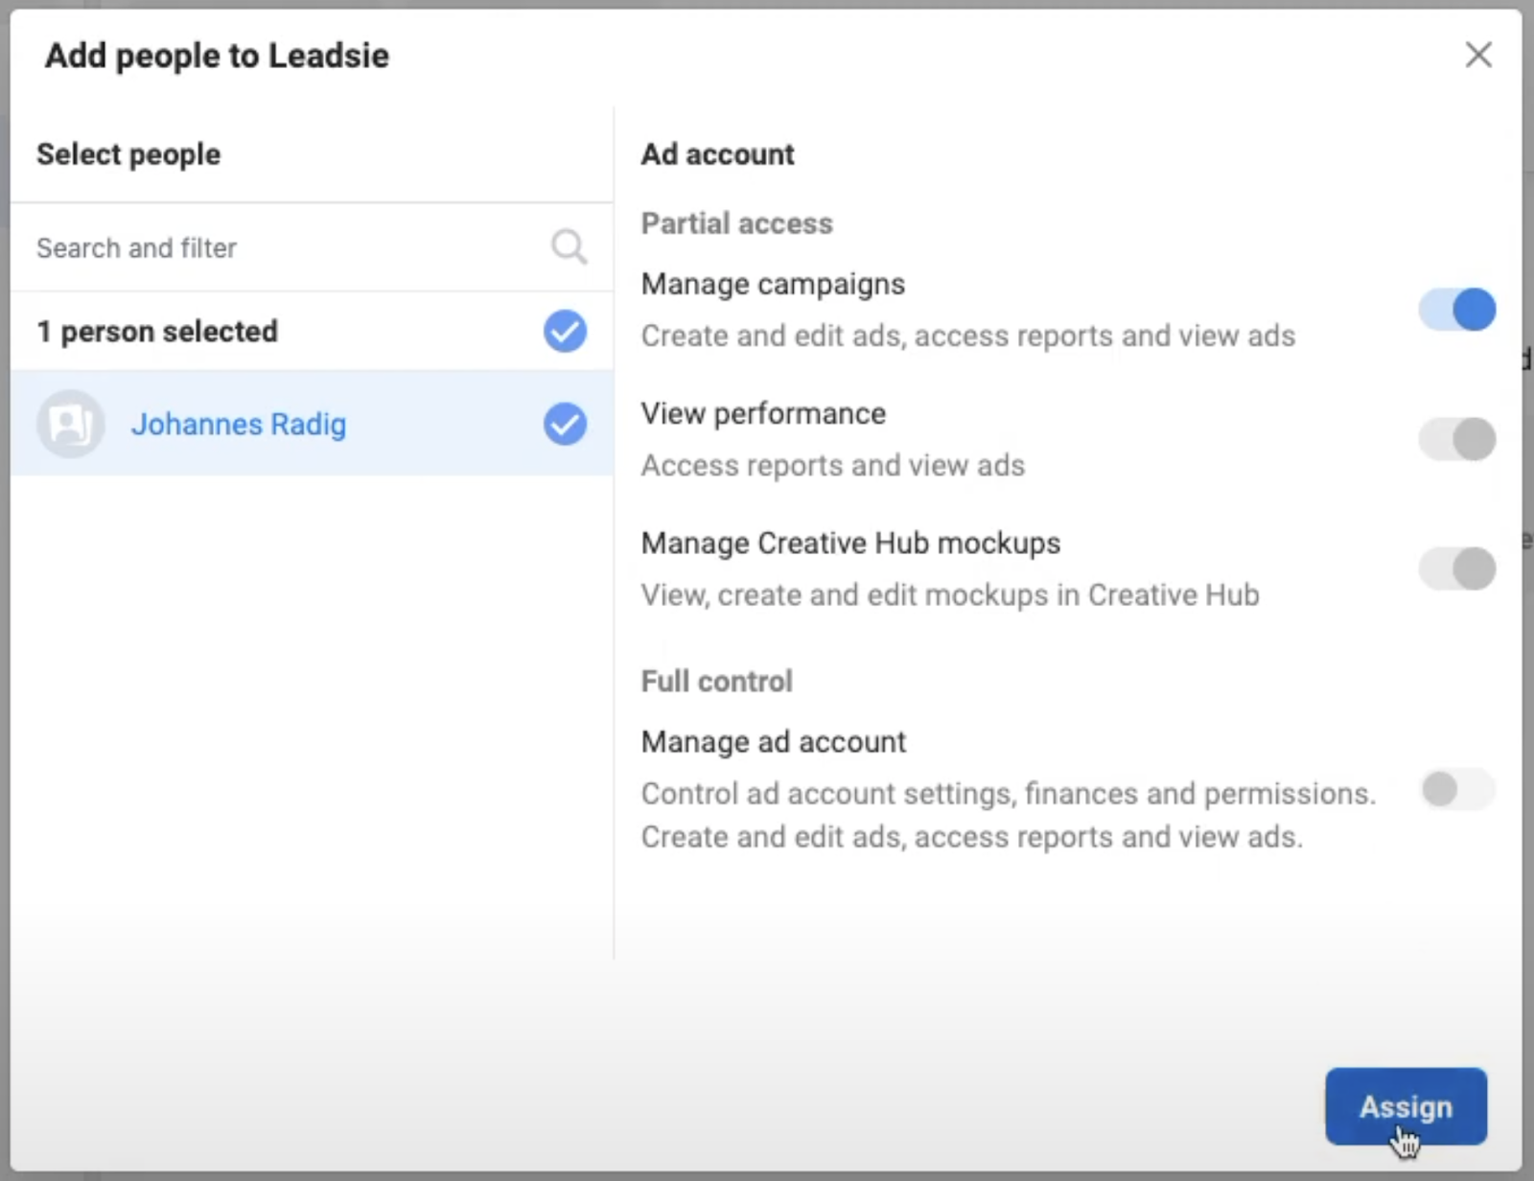Click the Manage campaigns label
The height and width of the screenshot is (1181, 1534).
click(773, 285)
